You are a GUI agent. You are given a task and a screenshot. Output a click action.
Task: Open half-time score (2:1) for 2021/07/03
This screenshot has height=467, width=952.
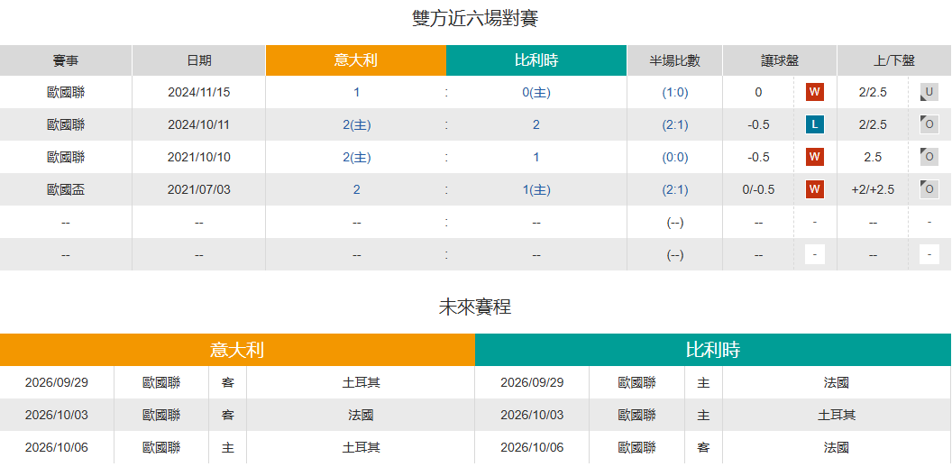point(675,189)
